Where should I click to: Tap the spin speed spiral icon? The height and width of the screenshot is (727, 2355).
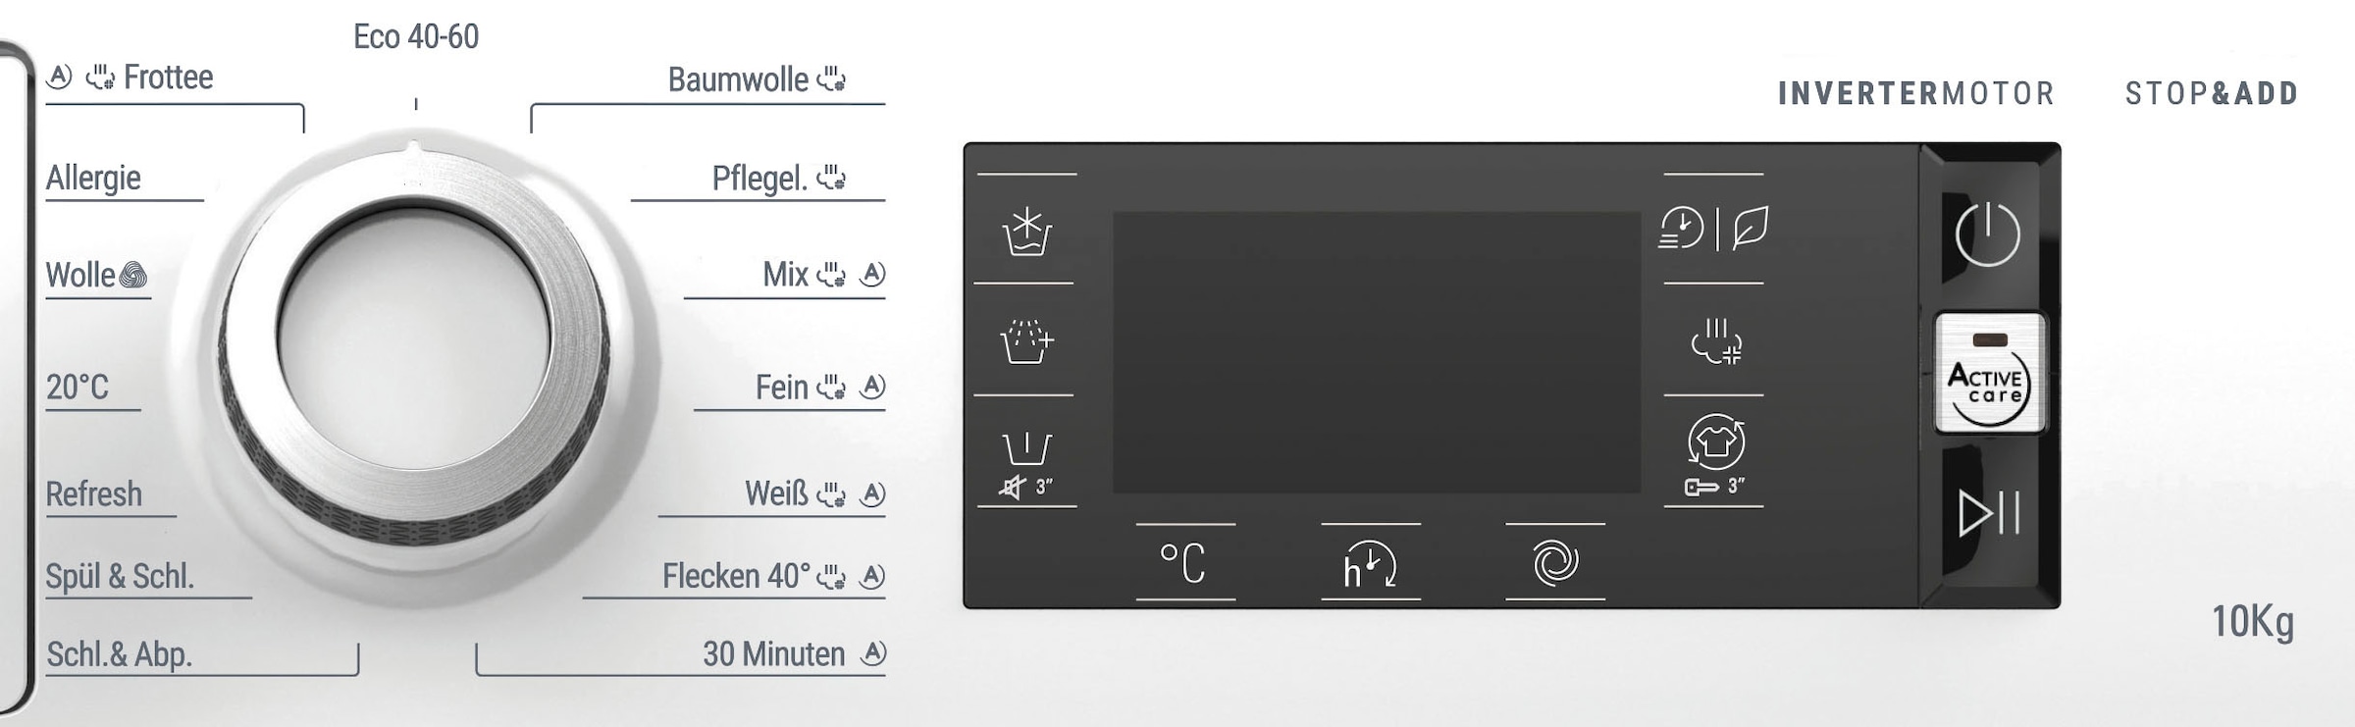pyautogui.click(x=1555, y=563)
